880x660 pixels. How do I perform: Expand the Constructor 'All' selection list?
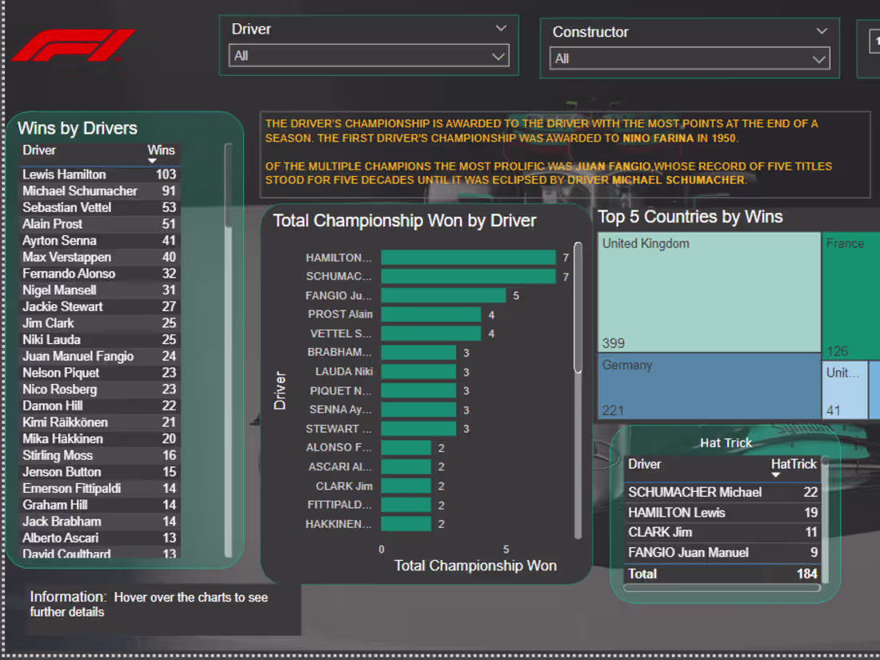(818, 58)
